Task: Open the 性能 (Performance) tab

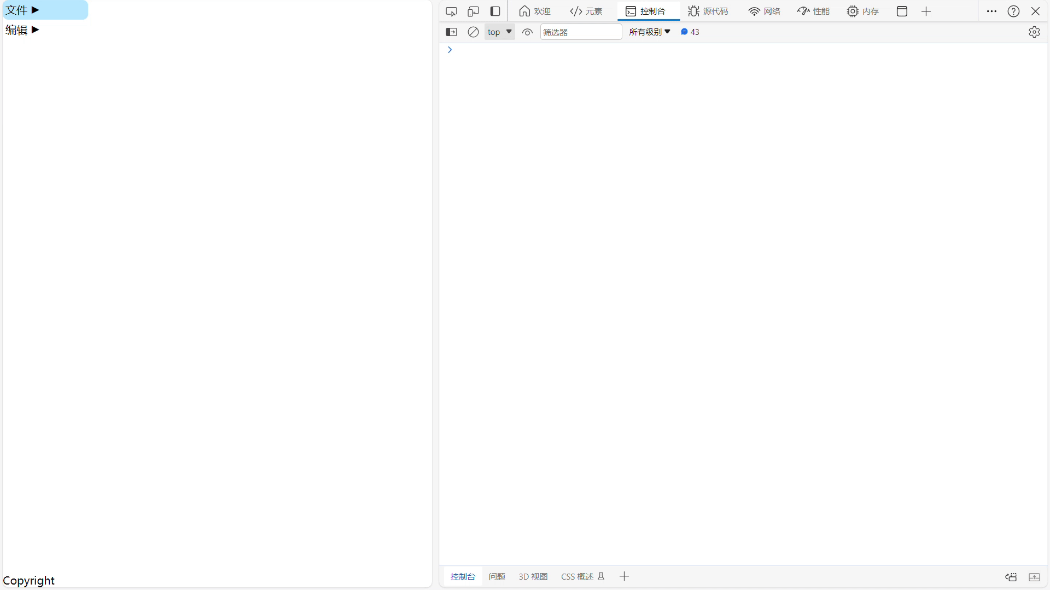Action: (x=814, y=11)
